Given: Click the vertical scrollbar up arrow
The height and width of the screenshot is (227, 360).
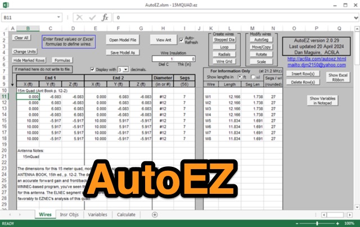Looking at the screenshot, I should [357, 29].
